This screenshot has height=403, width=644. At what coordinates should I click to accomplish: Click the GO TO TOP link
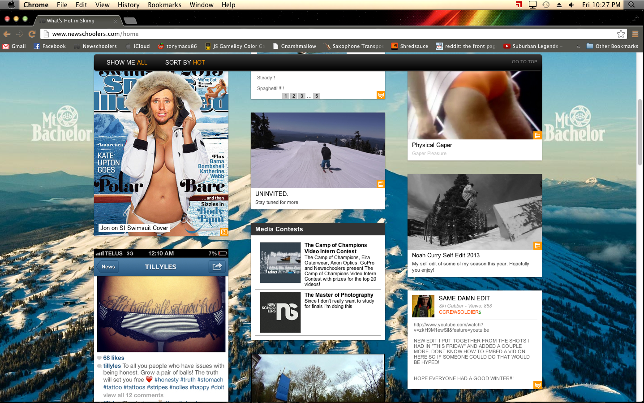coord(524,62)
